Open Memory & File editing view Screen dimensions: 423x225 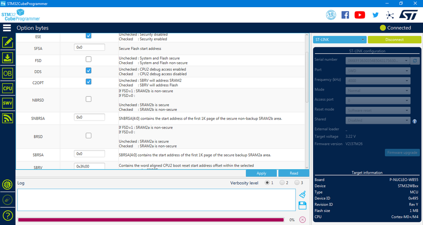(8, 43)
